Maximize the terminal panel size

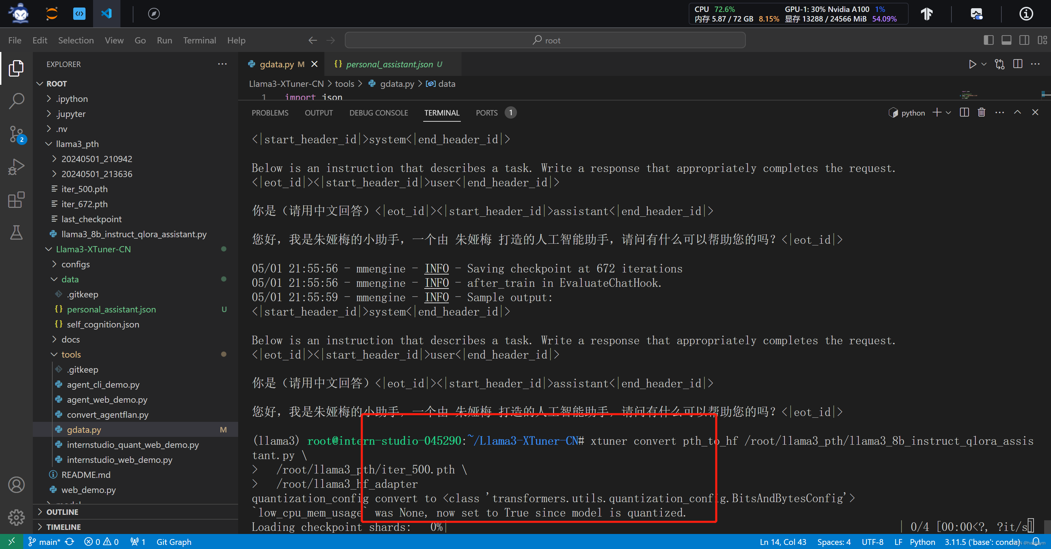coord(1017,112)
